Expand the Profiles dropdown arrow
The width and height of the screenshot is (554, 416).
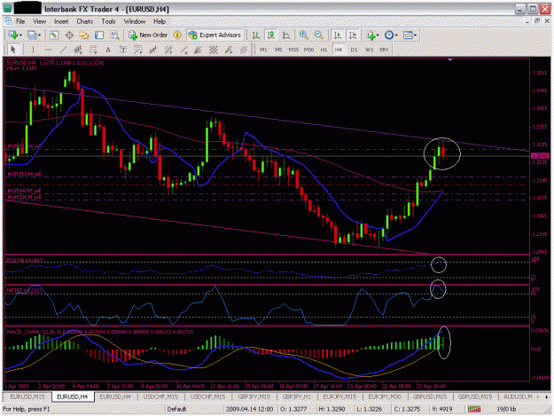(x=39, y=35)
